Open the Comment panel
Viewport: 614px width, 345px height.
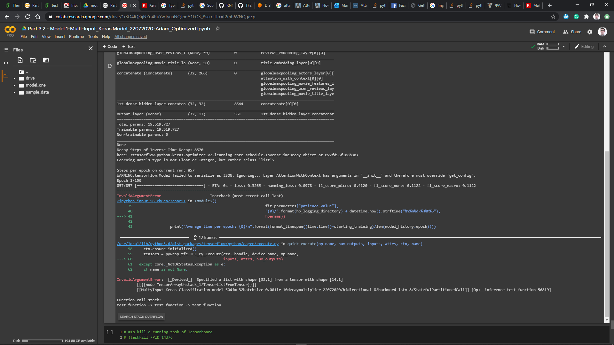542,32
